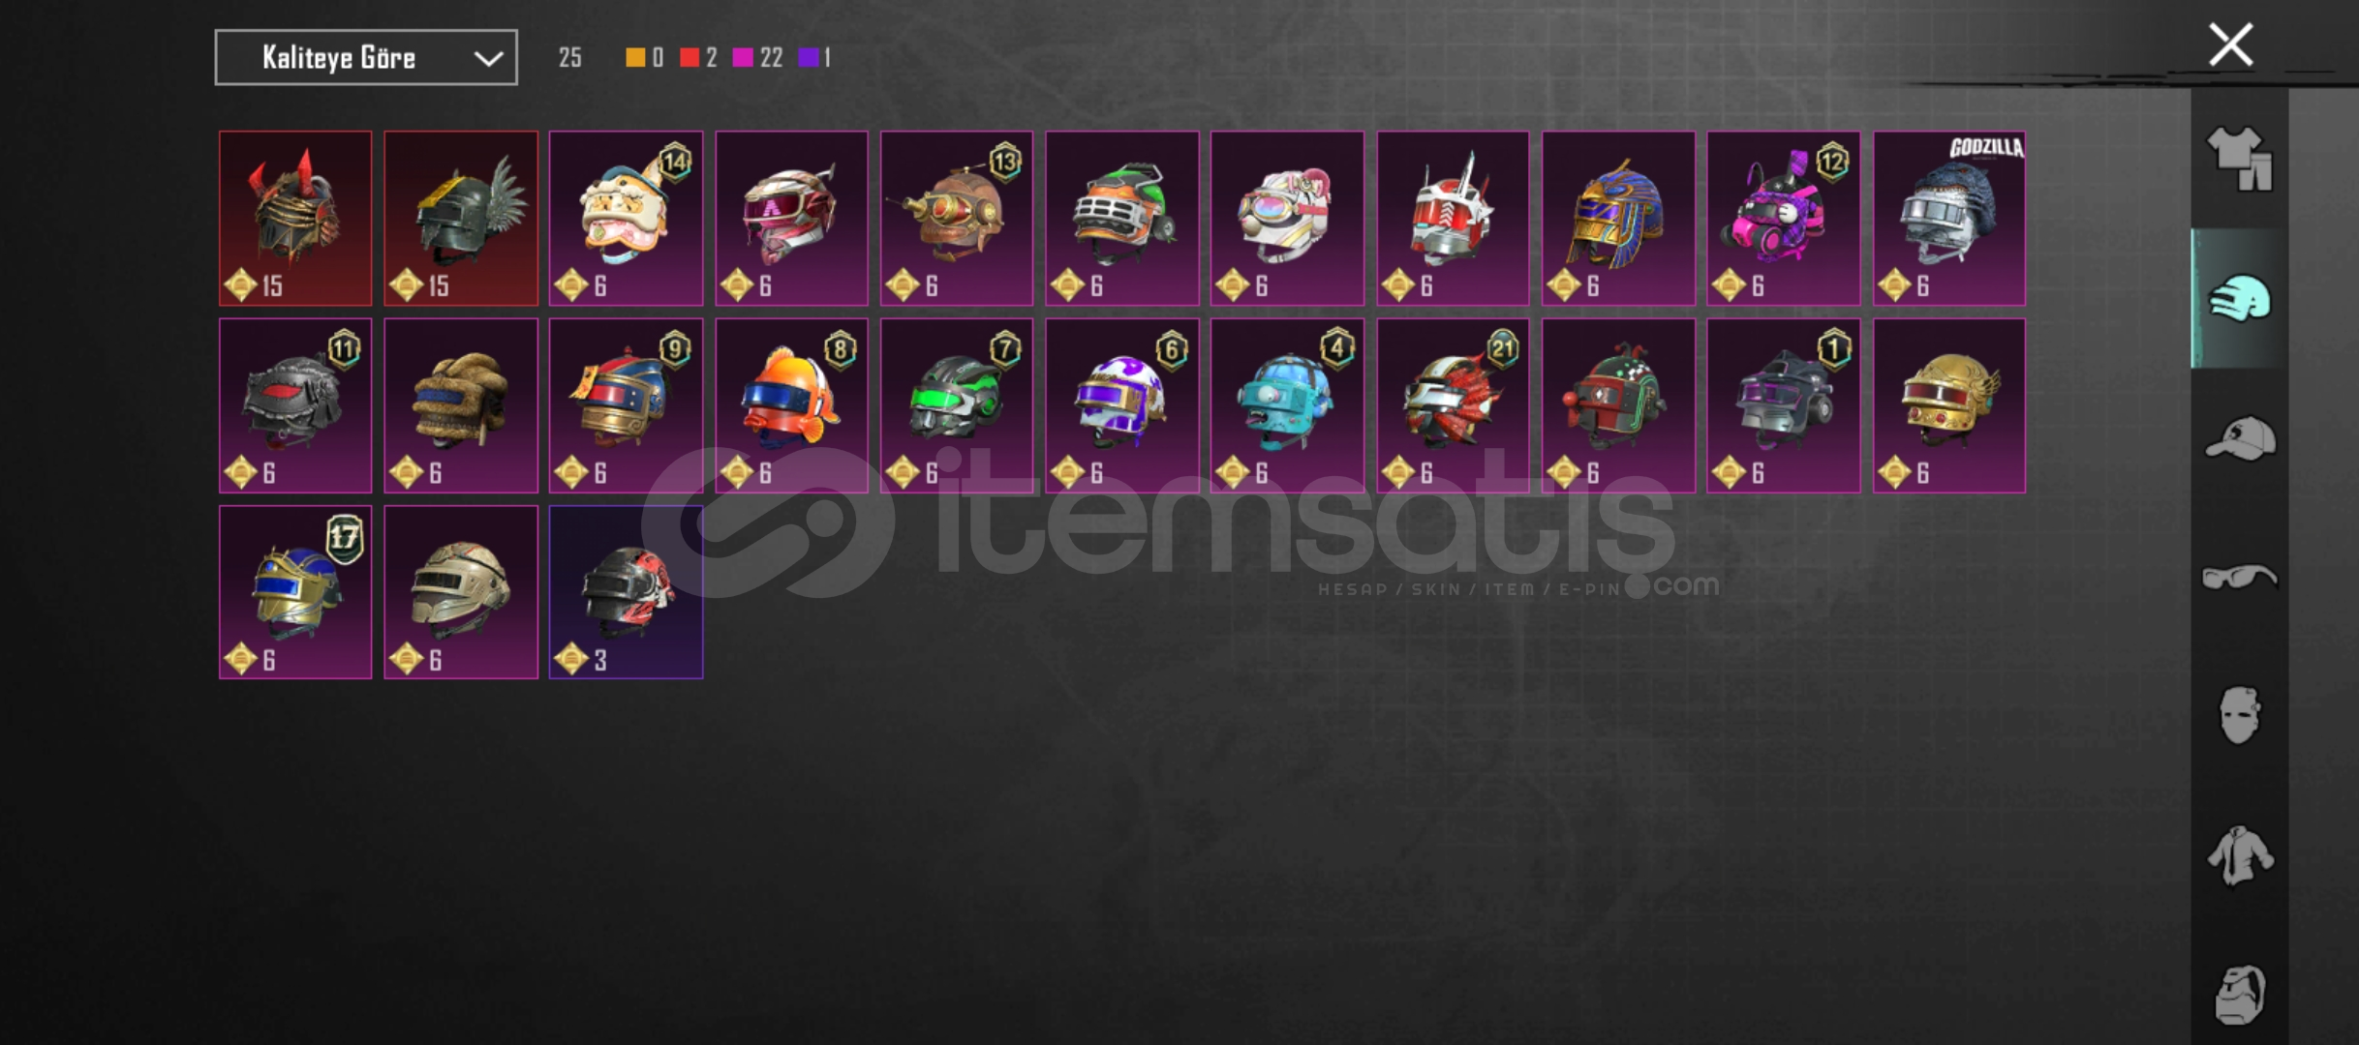Open the glasses category icon
This screenshot has width=2359, height=1045.
2240,578
